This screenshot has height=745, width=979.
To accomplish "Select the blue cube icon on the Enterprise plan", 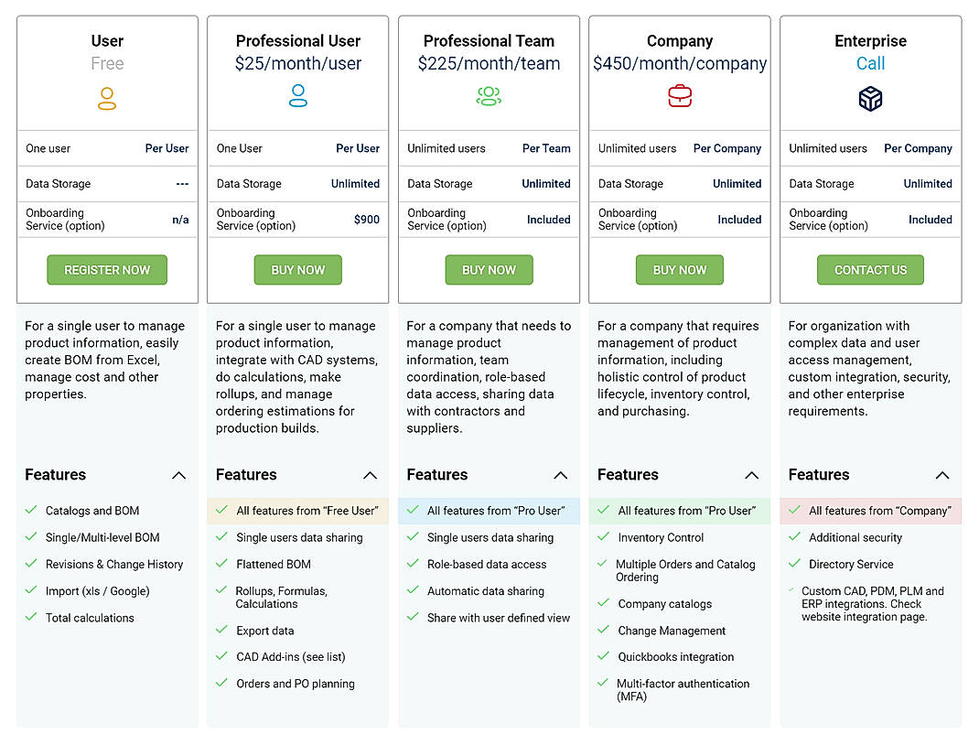I will pyautogui.click(x=870, y=98).
